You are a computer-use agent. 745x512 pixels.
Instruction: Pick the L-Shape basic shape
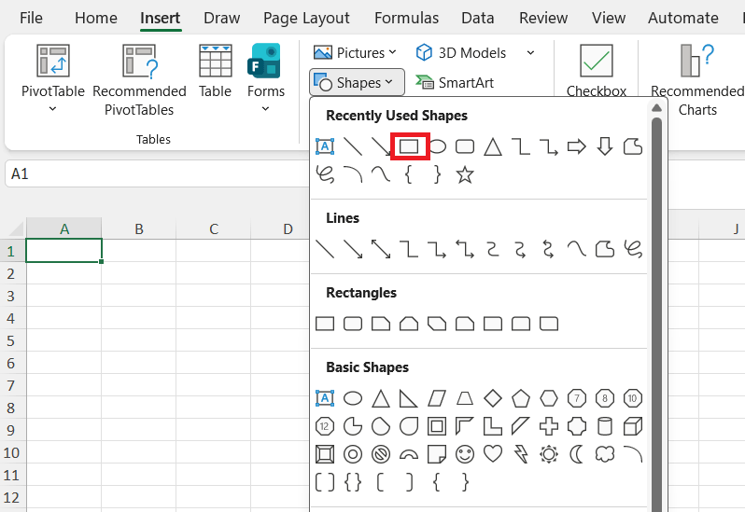[493, 426]
